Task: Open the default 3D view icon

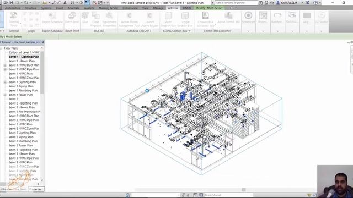Action: click(72, 3)
